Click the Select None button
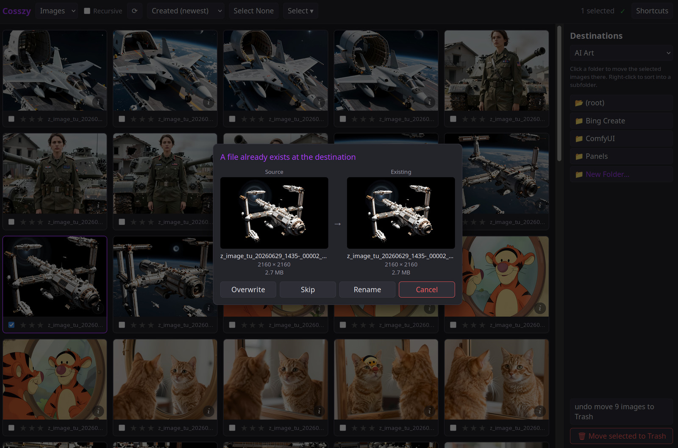The image size is (678, 448). click(253, 11)
